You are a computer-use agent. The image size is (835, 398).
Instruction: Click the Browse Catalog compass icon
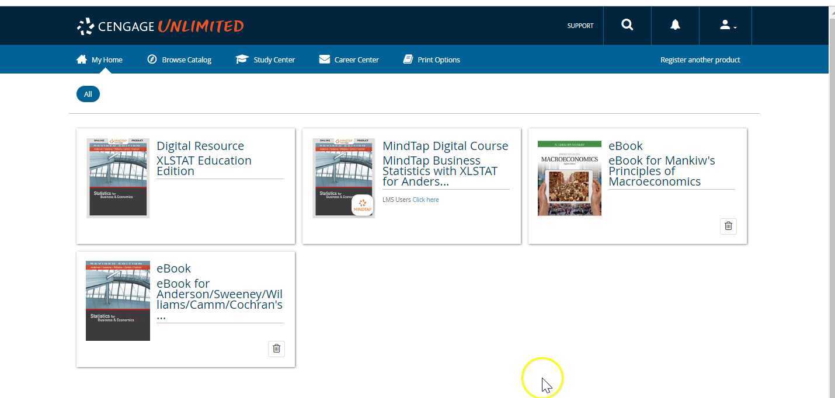point(152,59)
